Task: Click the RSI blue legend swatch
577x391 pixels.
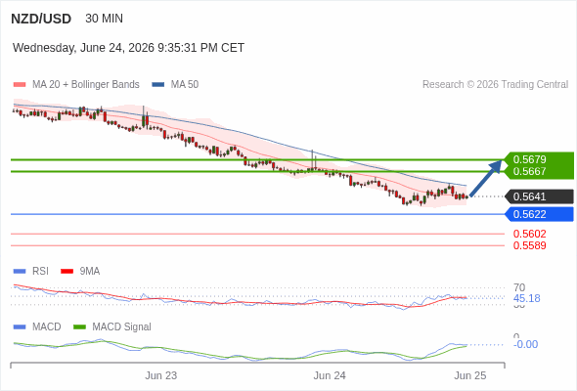Action: [20, 272]
